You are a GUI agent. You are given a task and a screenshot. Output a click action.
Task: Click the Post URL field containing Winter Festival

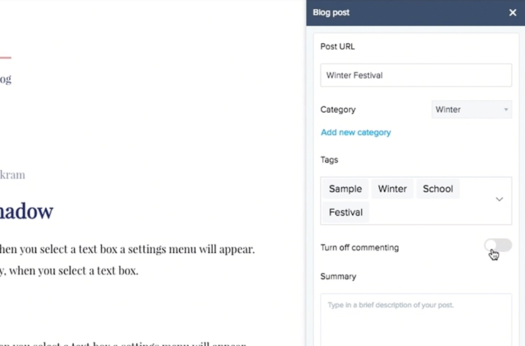pos(416,75)
